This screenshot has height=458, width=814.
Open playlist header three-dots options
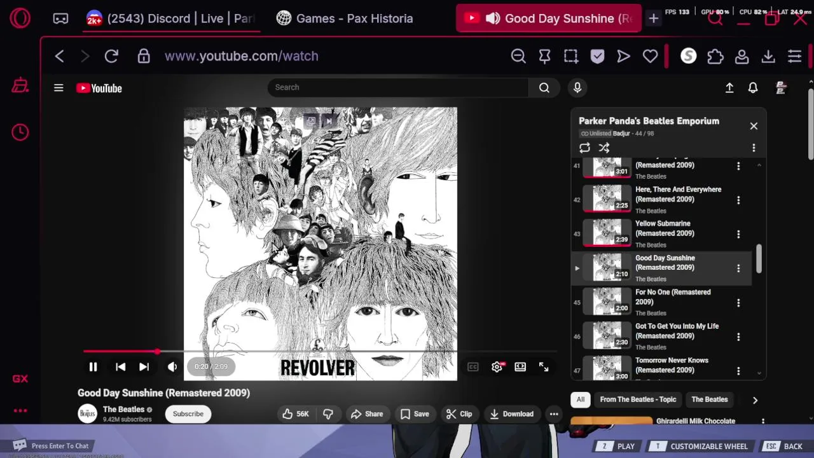click(754, 148)
